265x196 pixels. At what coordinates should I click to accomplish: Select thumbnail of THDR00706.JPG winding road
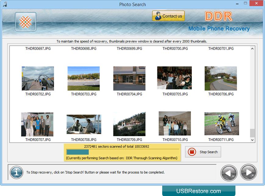(221, 78)
